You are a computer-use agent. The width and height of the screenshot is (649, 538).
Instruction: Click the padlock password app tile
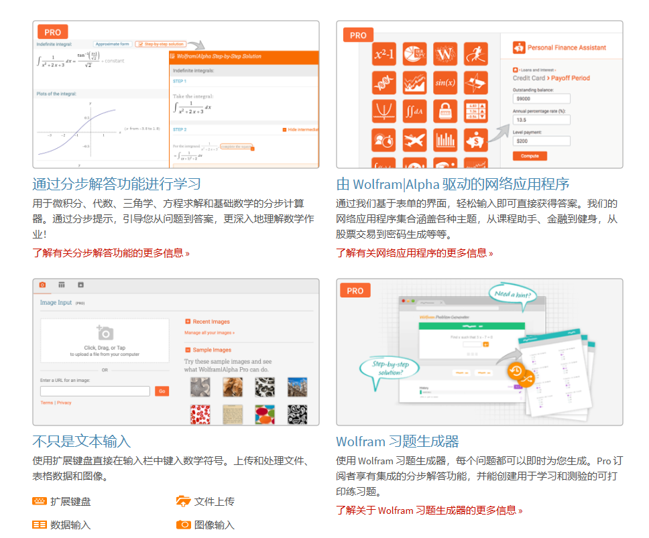click(x=445, y=111)
